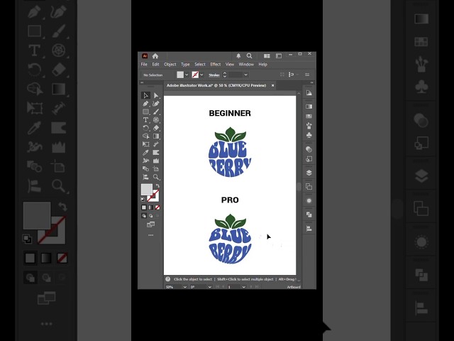Select the Gradient tool in the toolbar
The height and width of the screenshot is (341, 454).
[156, 136]
